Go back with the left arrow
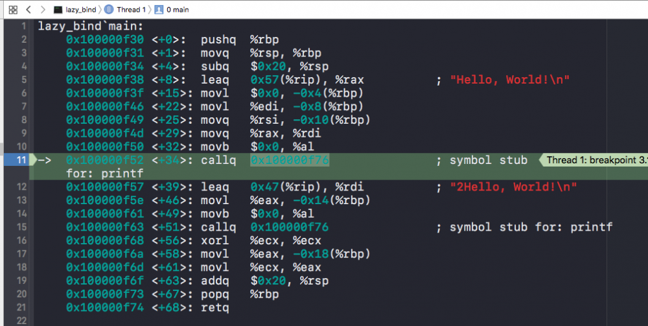648x326 pixels. pyautogui.click(x=29, y=10)
